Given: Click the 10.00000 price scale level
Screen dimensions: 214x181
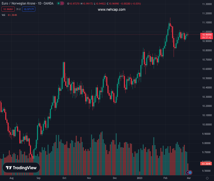Looking at the screenshot, I should coord(206,124).
